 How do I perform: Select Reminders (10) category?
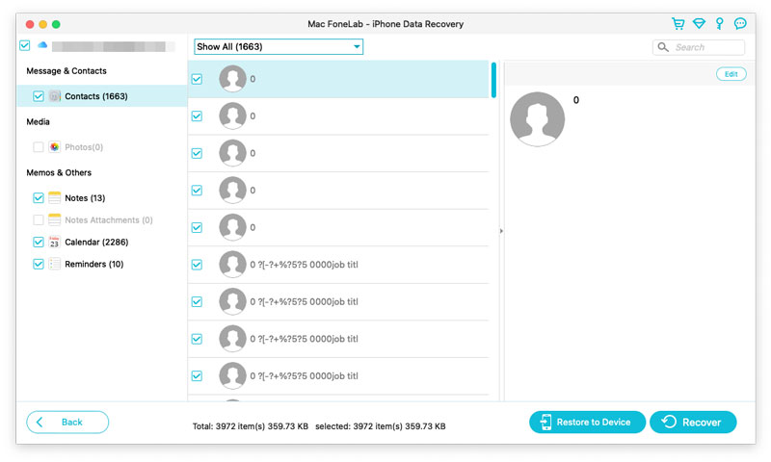pyautogui.click(x=93, y=264)
